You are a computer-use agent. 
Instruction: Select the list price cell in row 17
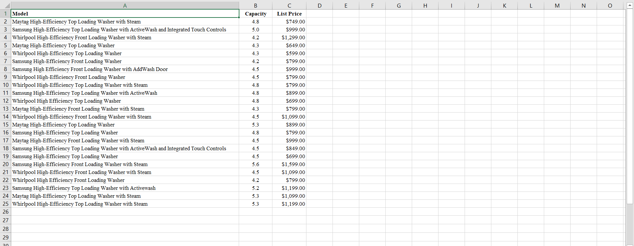[x=289, y=140]
